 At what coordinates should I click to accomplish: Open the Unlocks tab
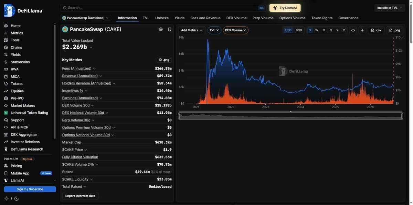162,18
